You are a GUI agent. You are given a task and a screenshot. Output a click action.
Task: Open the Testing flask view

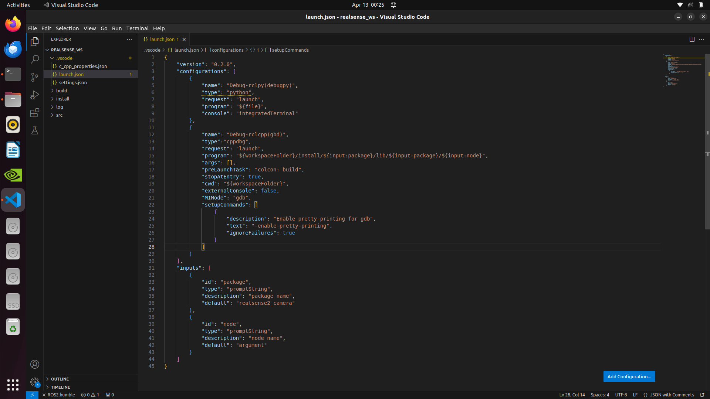click(35, 130)
